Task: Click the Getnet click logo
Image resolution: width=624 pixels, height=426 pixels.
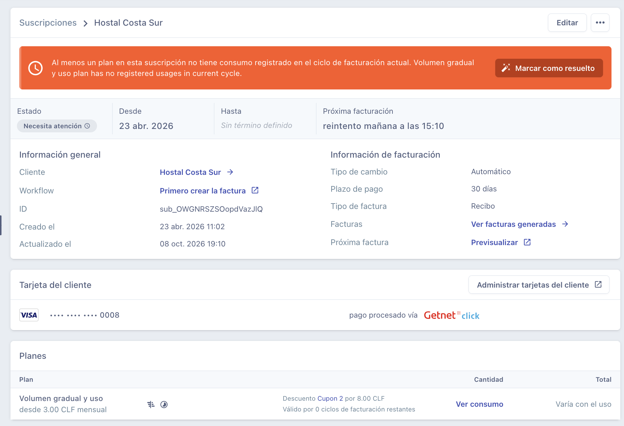Action: (452, 315)
